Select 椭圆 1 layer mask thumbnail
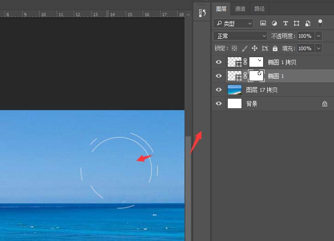 256,76
